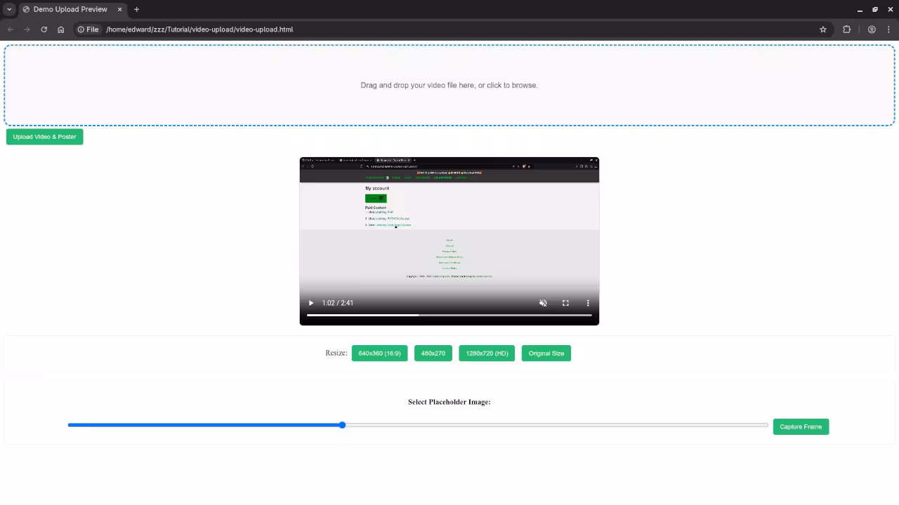Open the browser extensions puzzle icon

tap(846, 29)
